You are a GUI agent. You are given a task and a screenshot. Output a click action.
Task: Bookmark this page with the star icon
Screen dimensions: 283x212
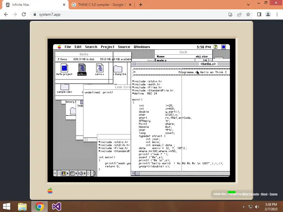pyautogui.click(x=248, y=14)
